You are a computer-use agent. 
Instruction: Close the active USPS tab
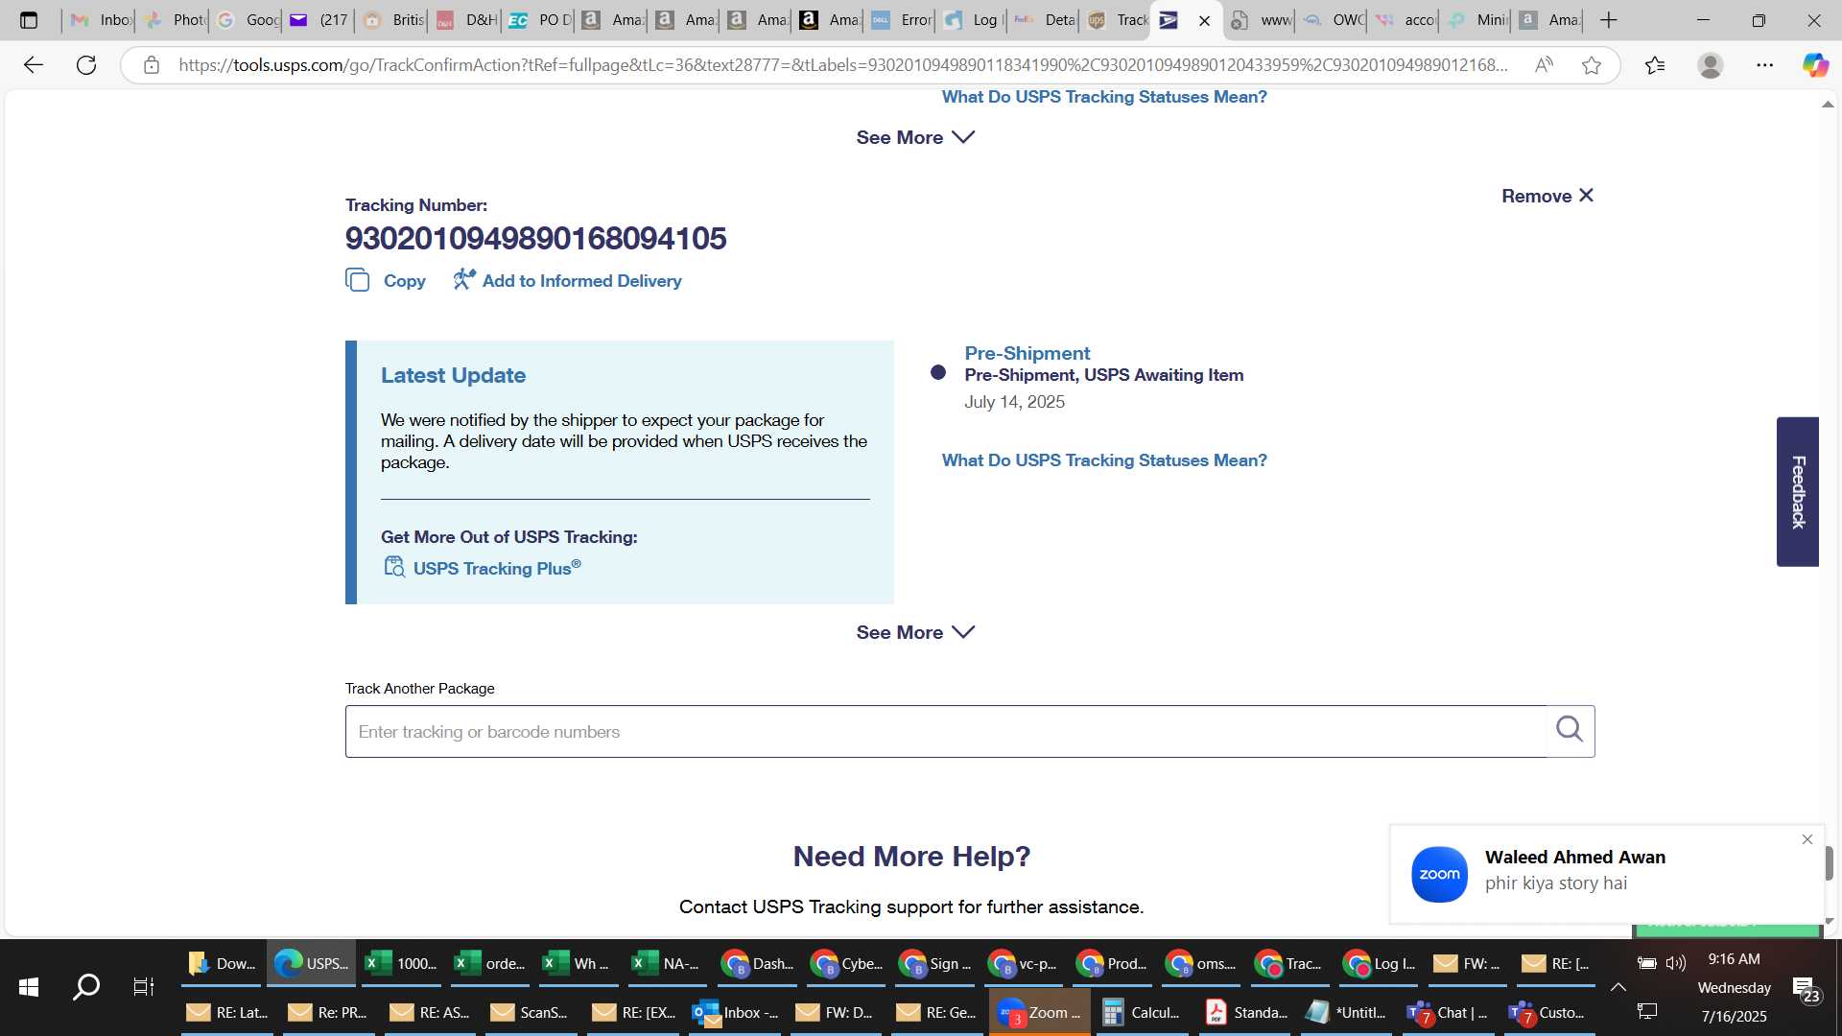(x=1205, y=20)
